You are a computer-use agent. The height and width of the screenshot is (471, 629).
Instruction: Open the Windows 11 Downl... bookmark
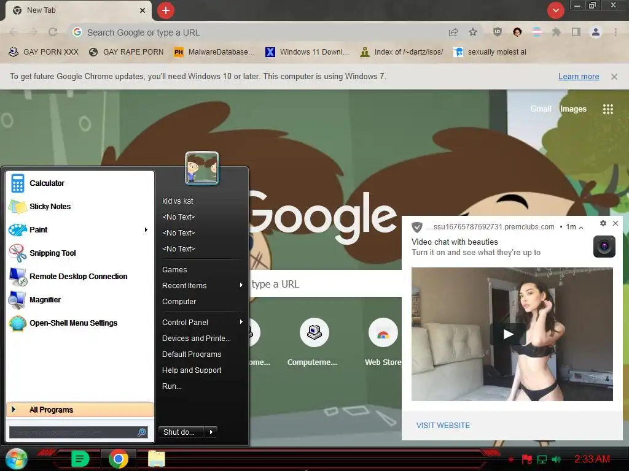[x=307, y=52]
